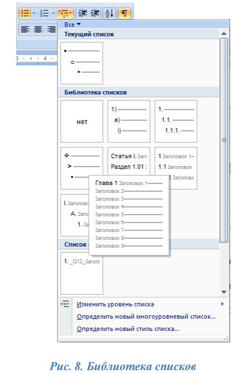
Task: Toggle the show paragraph marks button
Action: (124, 13)
